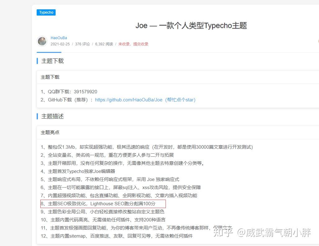Click the 未收录，提交收录 link
Image resolution: width=319 pixels, height=246 pixels.
133,44
